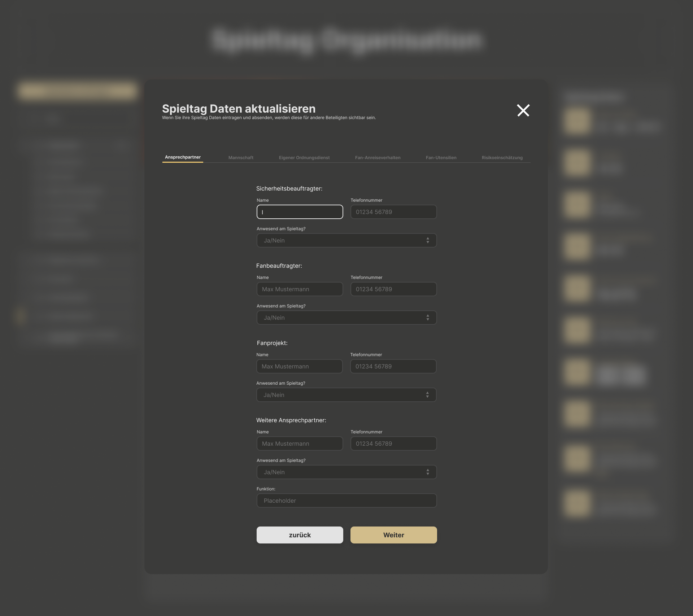Close the Spieltag Daten dialog
Image resolution: width=693 pixels, height=616 pixels.
[523, 110]
